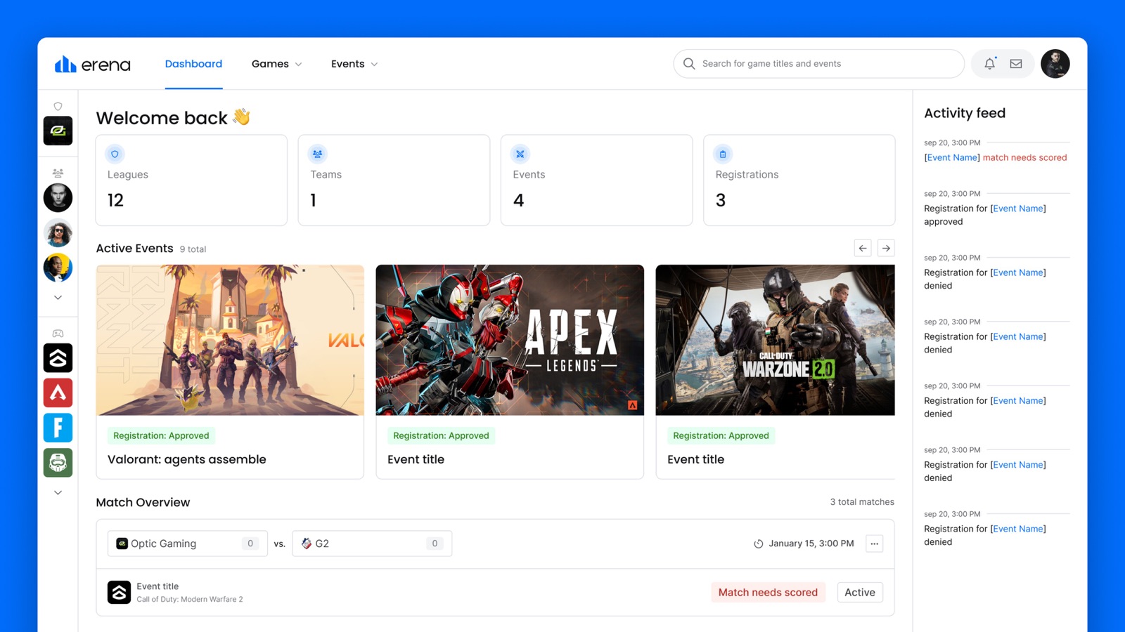This screenshot has height=632, width=1125.
Task: Click the Active status button
Action: point(860,592)
